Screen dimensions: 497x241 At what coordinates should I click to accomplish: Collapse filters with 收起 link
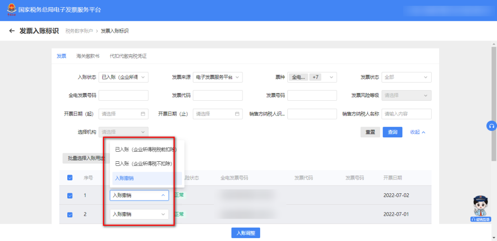pos(418,132)
